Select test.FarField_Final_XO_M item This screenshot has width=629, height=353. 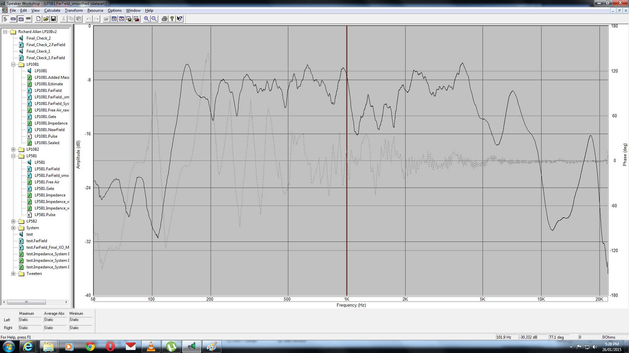(x=48, y=247)
